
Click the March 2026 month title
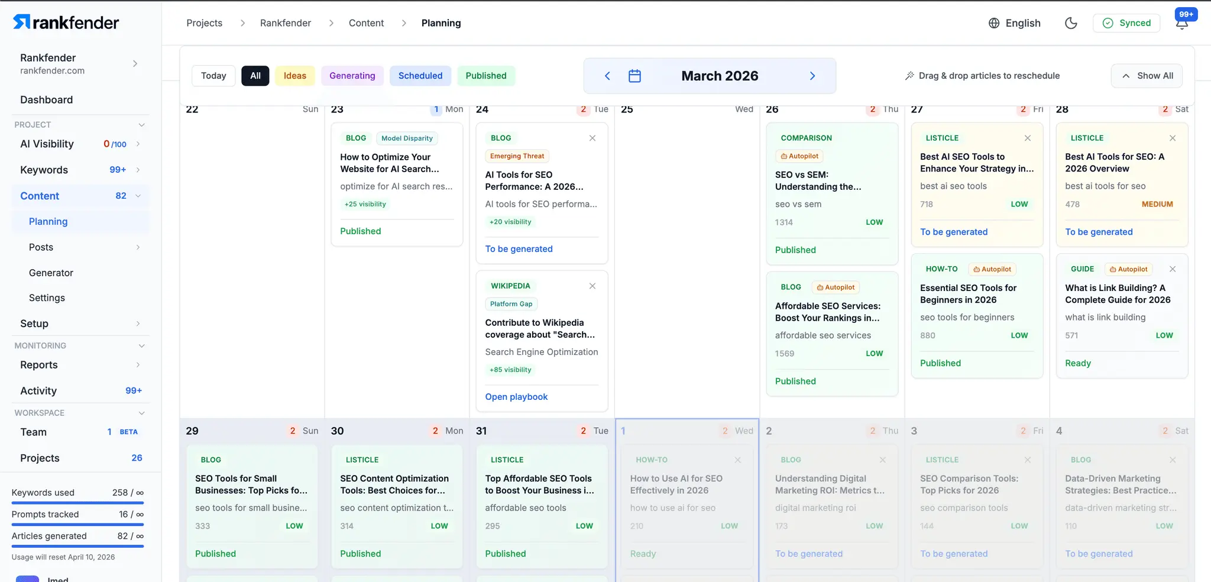coord(720,76)
